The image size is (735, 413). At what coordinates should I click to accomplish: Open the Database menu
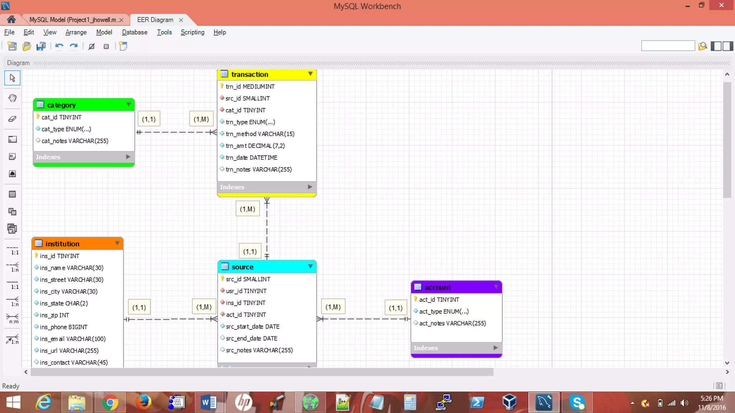tap(135, 32)
